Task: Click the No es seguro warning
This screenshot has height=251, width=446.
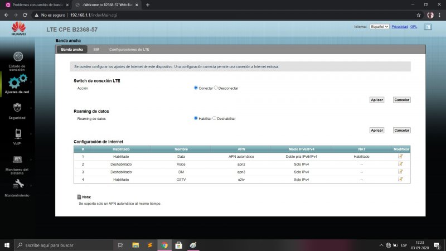Action: click(x=50, y=15)
